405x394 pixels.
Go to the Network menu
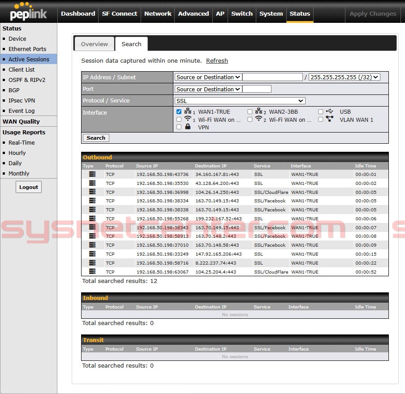(x=158, y=13)
